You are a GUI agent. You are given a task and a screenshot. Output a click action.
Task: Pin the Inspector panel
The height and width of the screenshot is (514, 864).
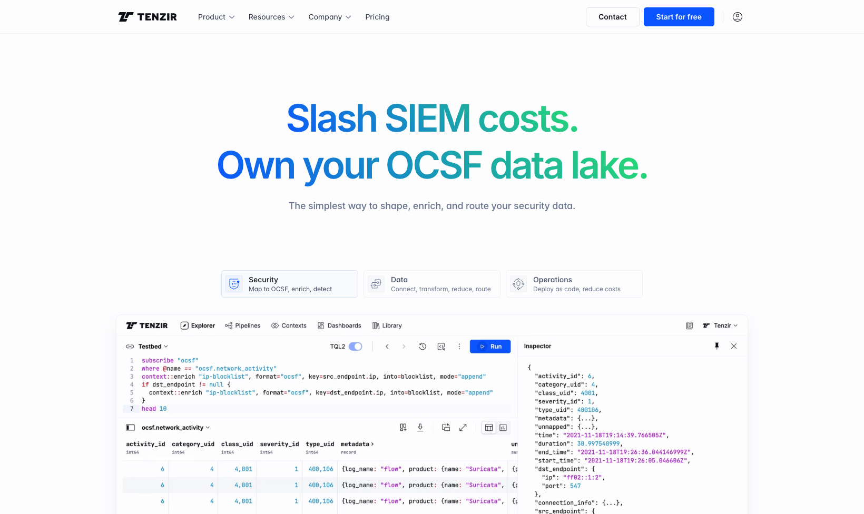[x=717, y=346]
